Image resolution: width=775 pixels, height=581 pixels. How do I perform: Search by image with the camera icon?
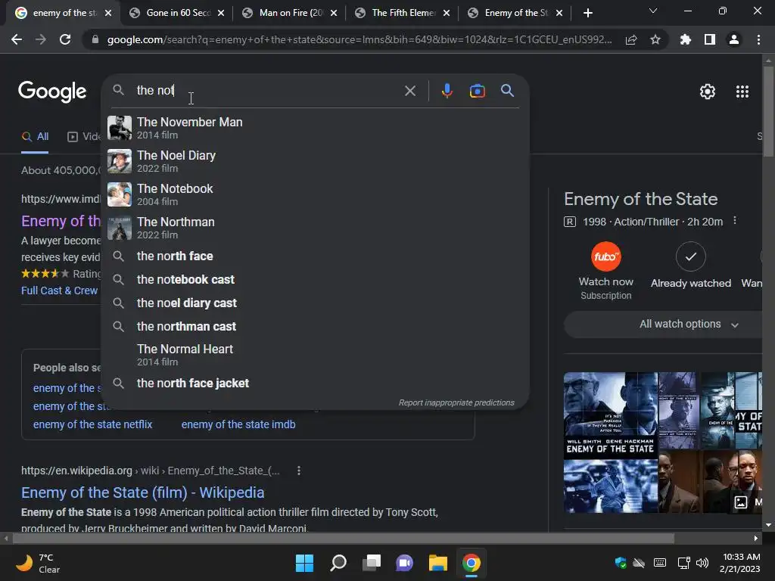pos(477,91)
